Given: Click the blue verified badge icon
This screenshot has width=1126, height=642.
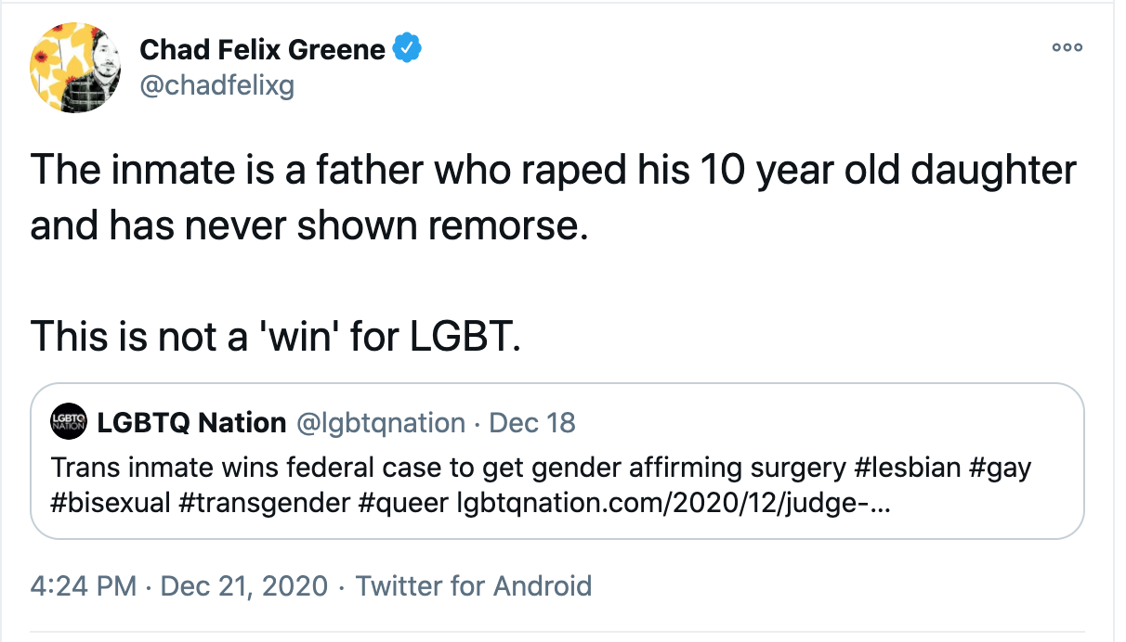Looking at the screenshot, I should 406,49.
